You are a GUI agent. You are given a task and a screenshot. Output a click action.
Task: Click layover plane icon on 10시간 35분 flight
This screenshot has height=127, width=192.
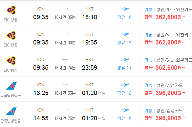click(125, 9)
